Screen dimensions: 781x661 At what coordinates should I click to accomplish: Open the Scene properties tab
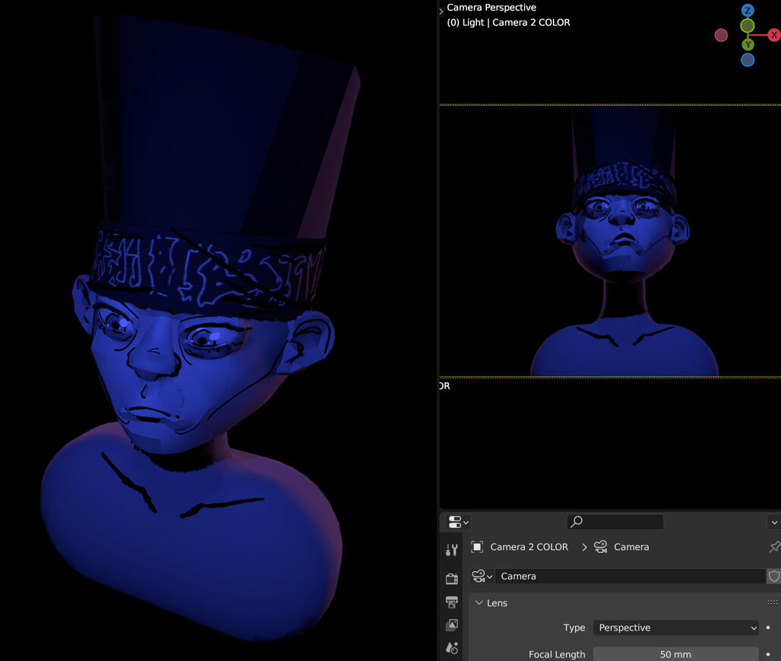452,648
